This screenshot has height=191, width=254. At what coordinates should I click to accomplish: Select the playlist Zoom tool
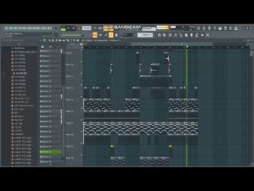point(74,40)
